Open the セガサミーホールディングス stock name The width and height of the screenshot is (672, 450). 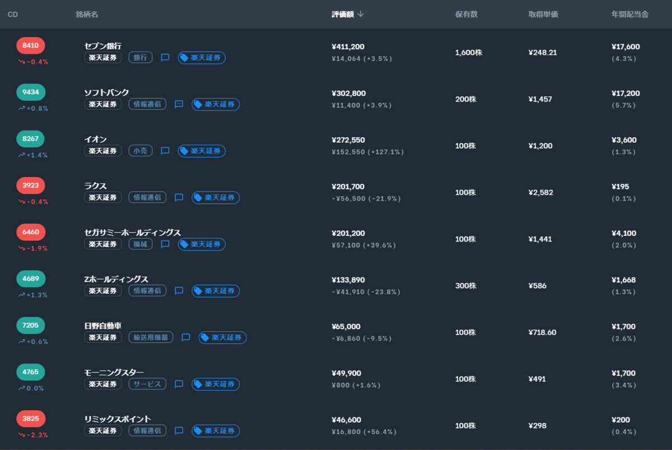tap(133, 232)
